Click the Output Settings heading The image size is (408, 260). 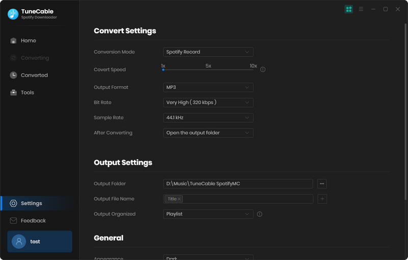coord(123,163)
